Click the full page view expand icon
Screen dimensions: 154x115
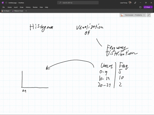pyautogui.click(x=149, y=15)
